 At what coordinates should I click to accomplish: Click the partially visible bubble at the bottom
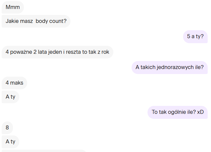(x=44, y=151)
